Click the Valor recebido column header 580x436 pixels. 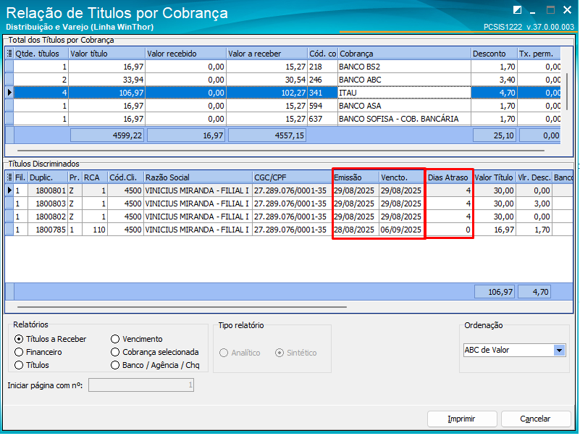click(x=185, y=54)
